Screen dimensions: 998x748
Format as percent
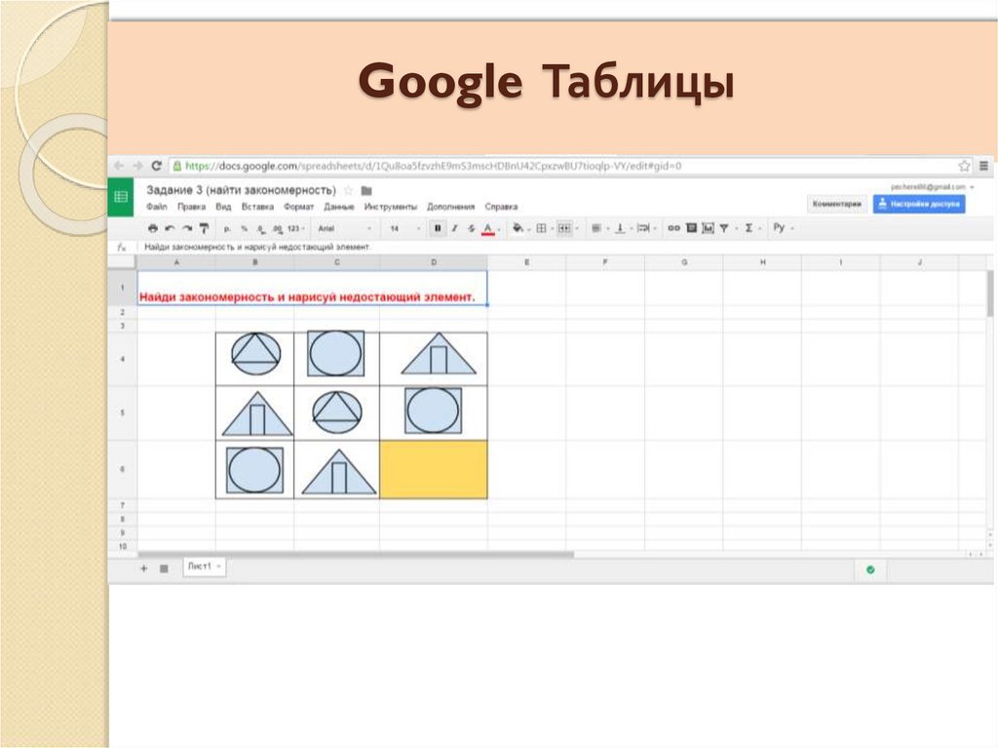244,229
